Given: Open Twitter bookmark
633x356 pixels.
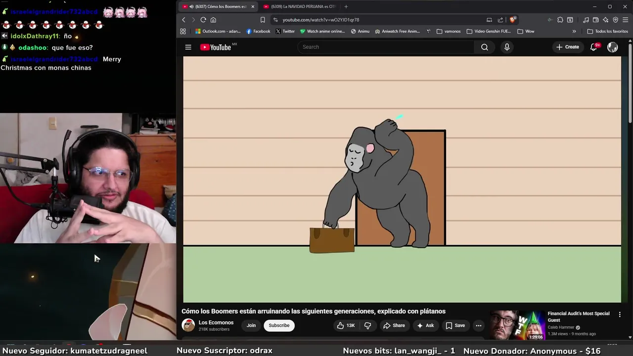Looking at the screenshot, I should tap(285, 31).
